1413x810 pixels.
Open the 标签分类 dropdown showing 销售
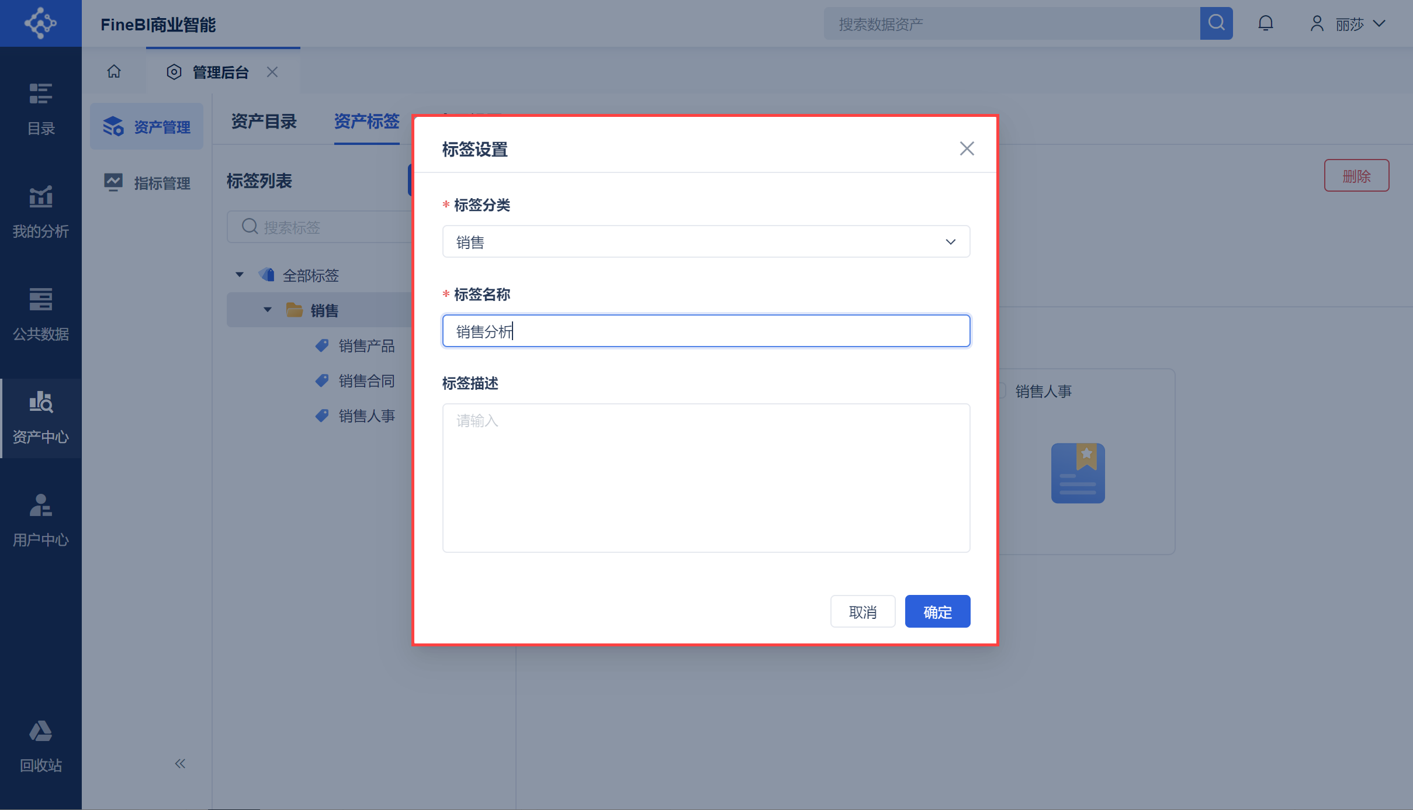(706, 242)
